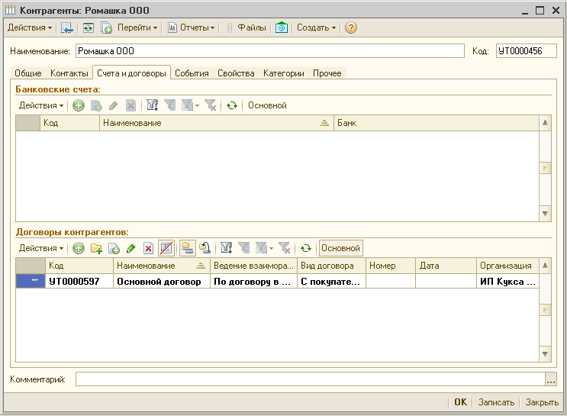Click the Файлы button with paperclip
This screenshot has height=416, width=567.
point(246,27)
